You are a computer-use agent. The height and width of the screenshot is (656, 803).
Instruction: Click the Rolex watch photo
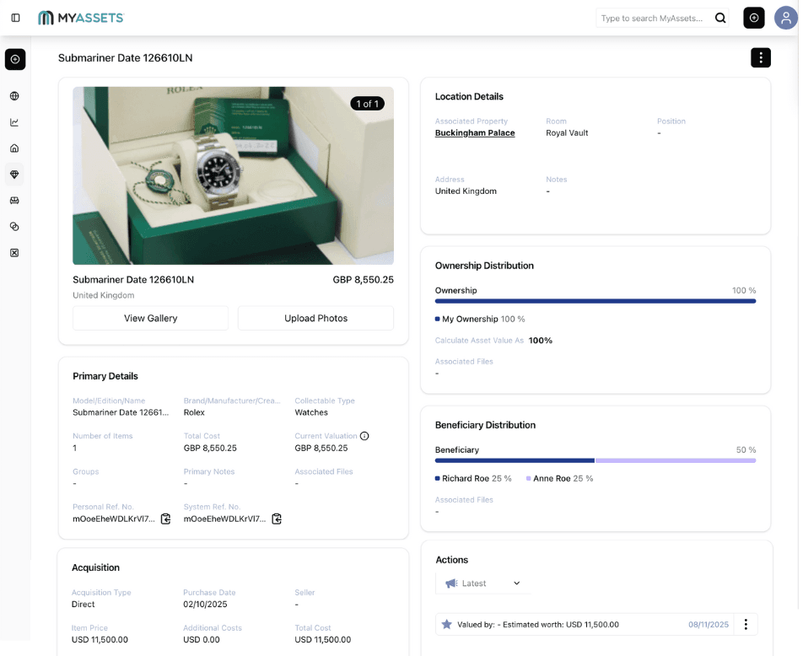pyautogui.click(x=233, y=175)
